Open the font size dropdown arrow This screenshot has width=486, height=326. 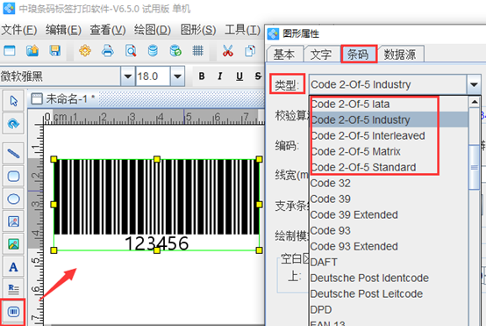[177, 76]
